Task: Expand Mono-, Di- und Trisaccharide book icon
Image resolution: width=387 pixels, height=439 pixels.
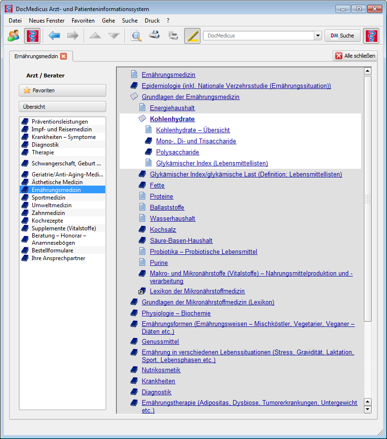Action: (x=149, y=141)
